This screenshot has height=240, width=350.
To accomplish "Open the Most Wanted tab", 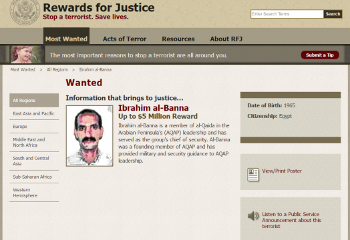I will click(x=66, y=39).
